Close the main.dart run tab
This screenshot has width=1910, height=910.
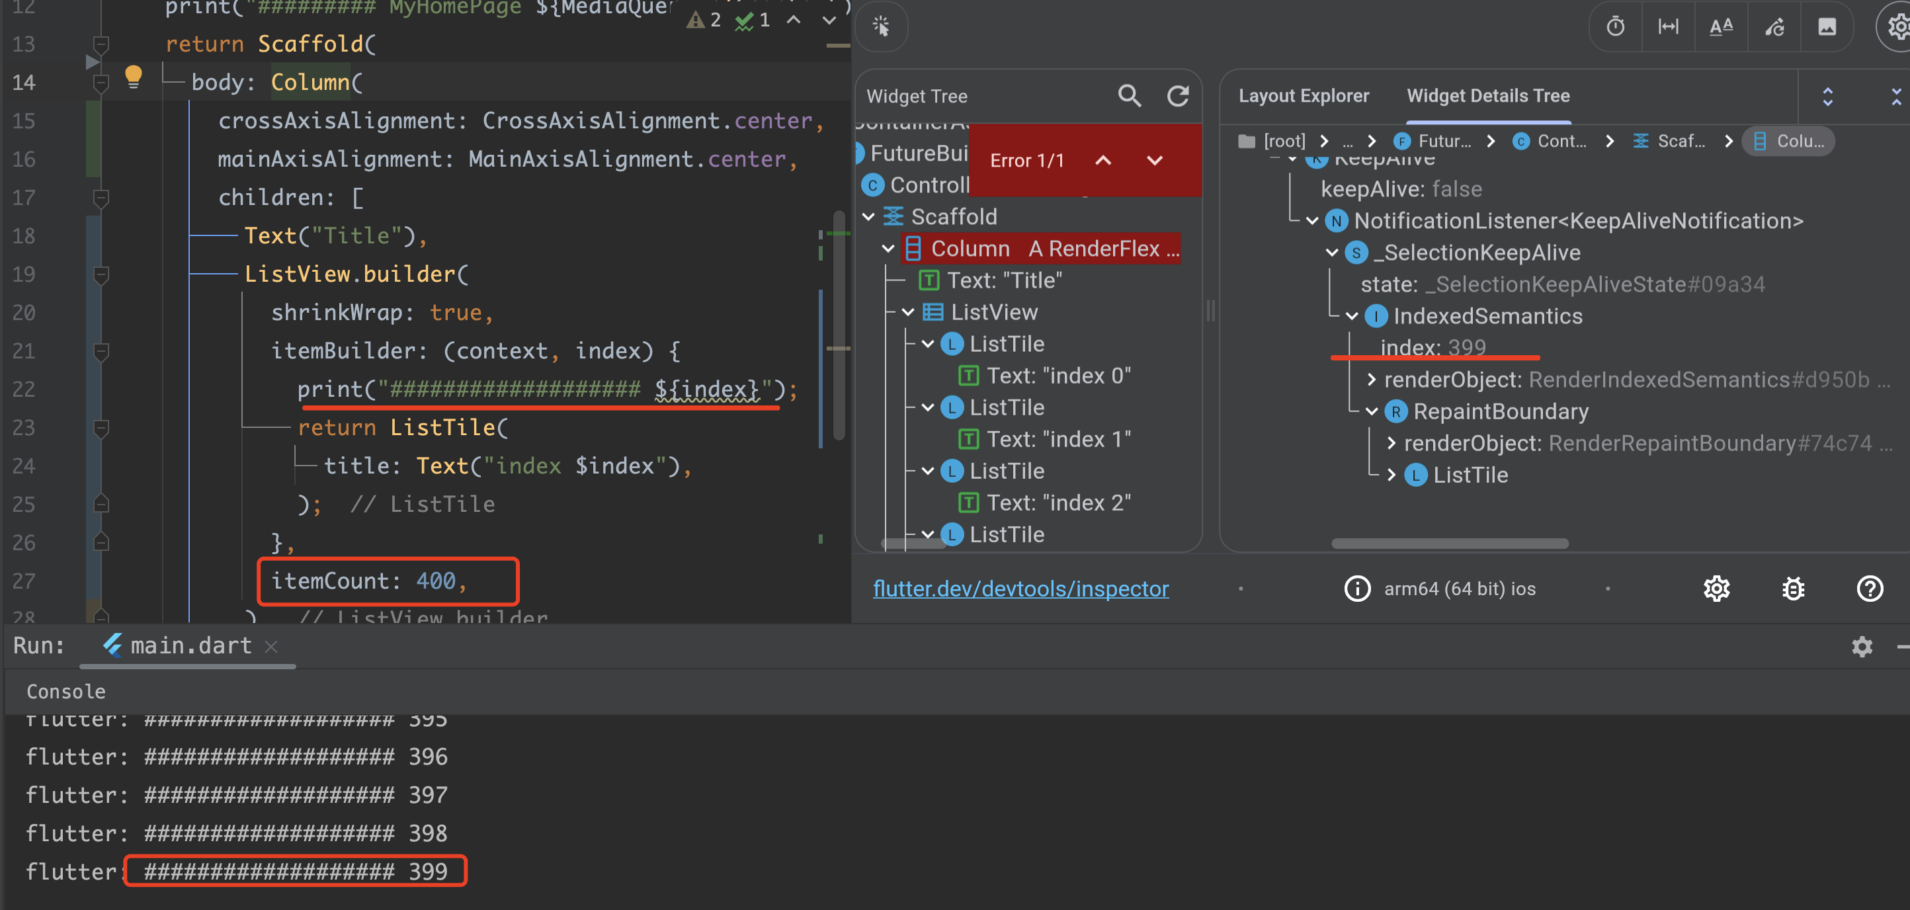(x=271, y=647)
